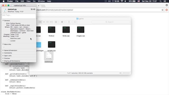Click the Finder edit tags button
169x95 pixels.
75,22
